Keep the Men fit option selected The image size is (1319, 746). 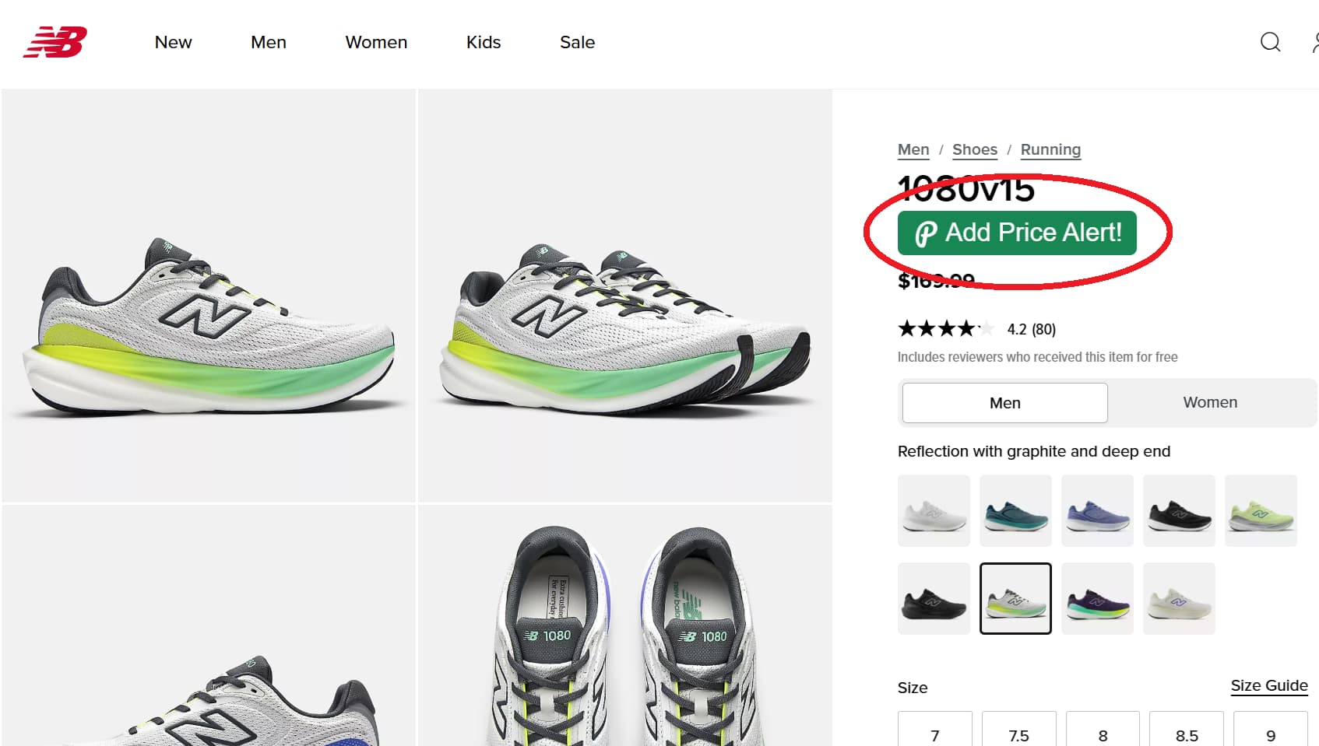1004,402
